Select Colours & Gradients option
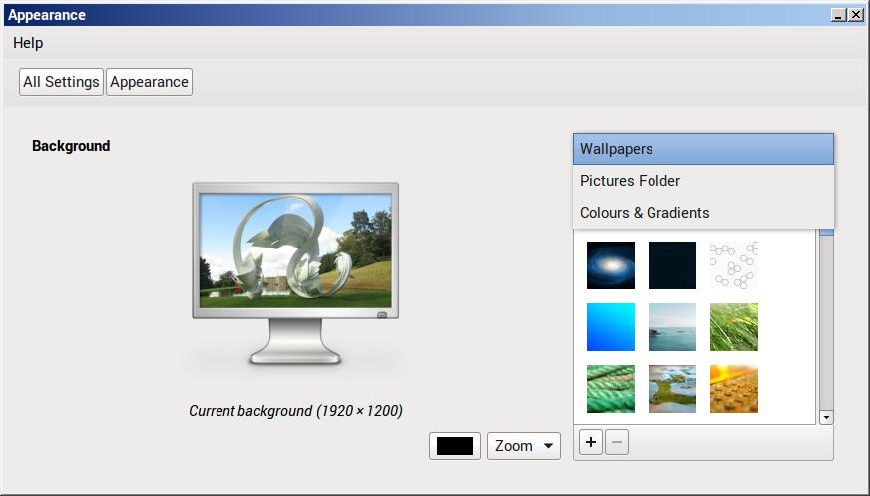870x496 pixels. (x=702, y=213)
